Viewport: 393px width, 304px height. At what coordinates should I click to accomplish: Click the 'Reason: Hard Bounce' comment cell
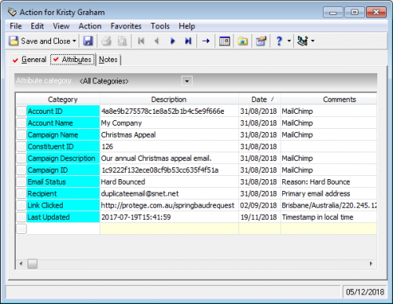[x=329, y=181]
